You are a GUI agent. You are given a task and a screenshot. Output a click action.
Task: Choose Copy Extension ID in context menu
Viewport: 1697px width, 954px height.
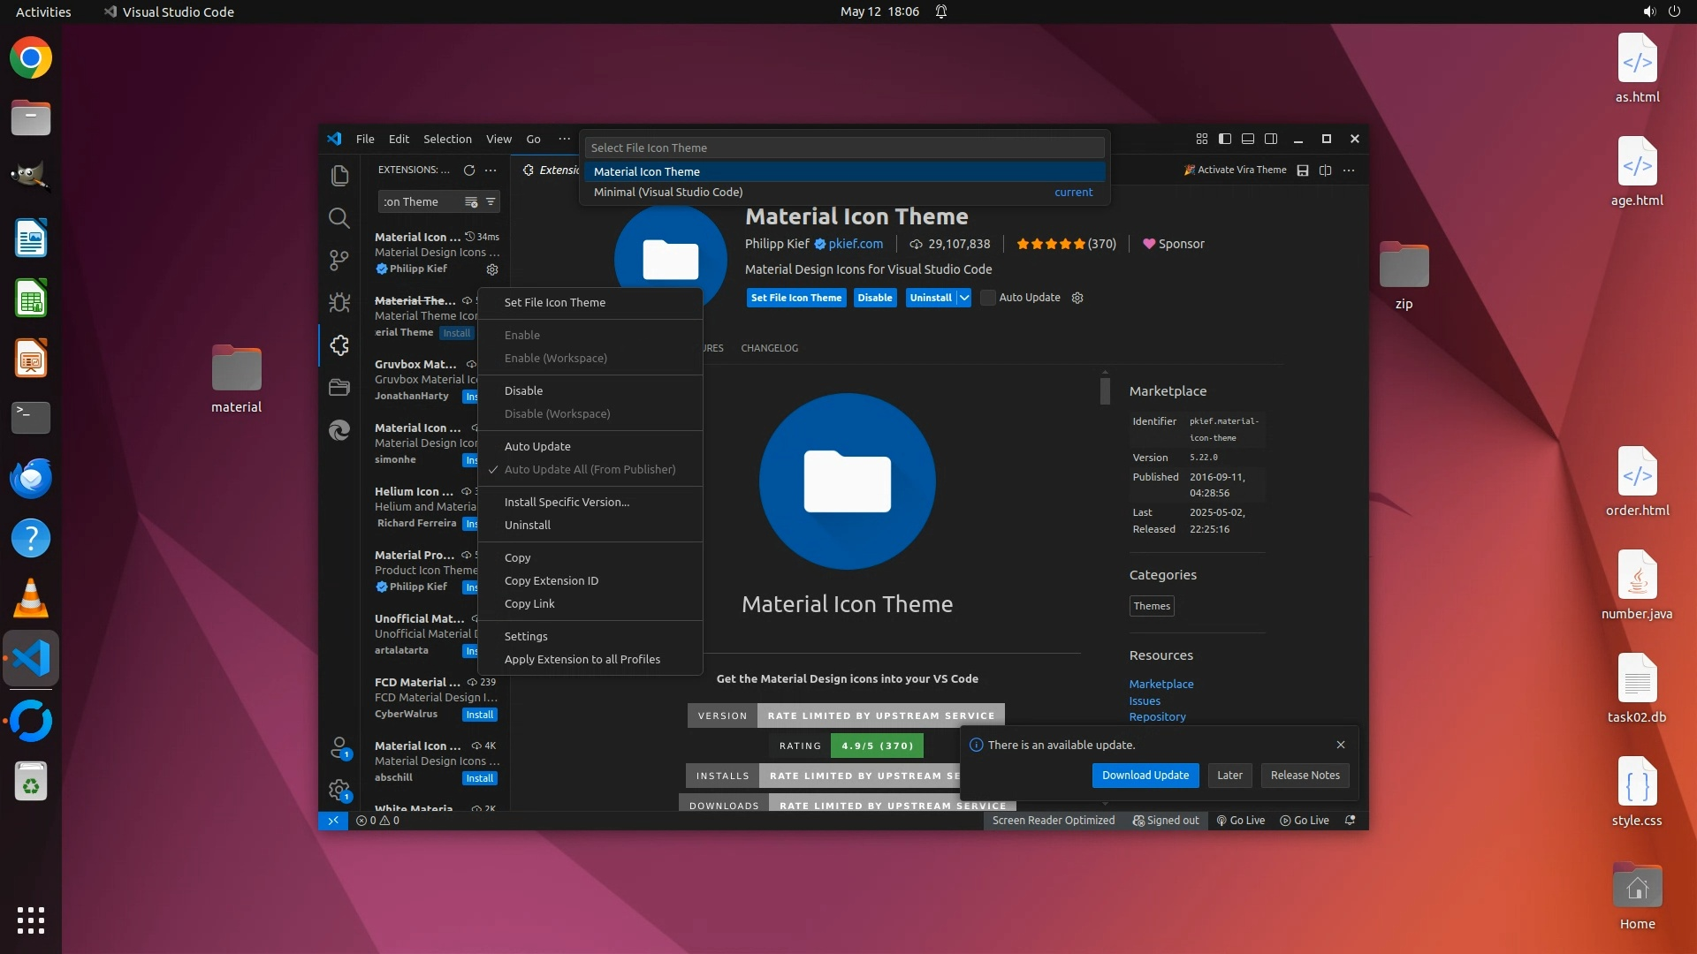552,580
